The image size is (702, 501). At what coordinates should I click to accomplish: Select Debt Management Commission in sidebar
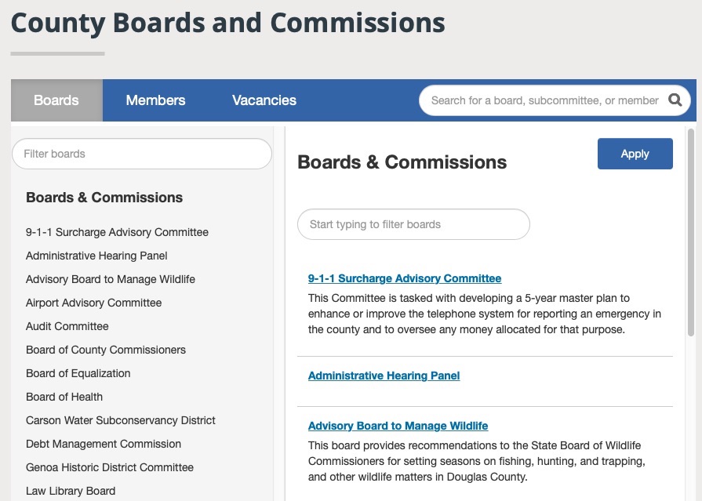click(104, 444)
